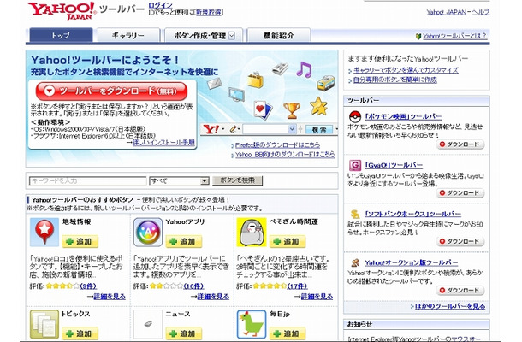Click the SoftBank Hawks toolbar icon
522x342 pixels.
[355, 214]
